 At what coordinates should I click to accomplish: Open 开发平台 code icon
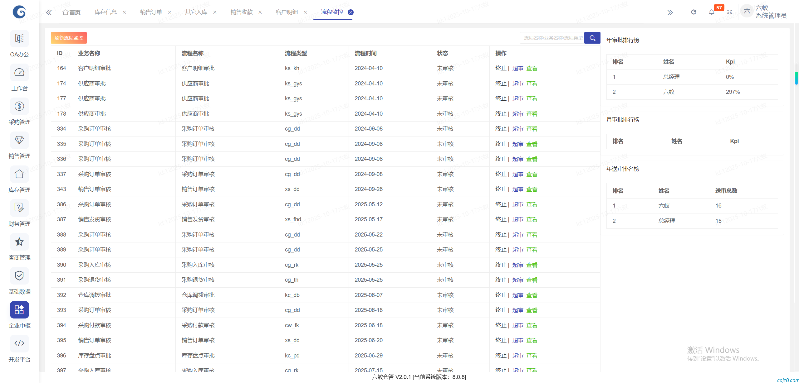point(19,343)
